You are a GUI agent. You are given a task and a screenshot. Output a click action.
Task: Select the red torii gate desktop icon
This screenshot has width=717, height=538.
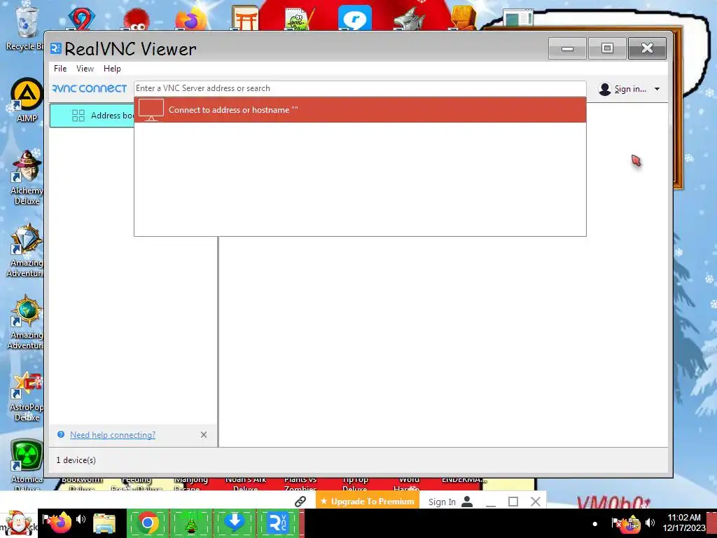point(244,18)
